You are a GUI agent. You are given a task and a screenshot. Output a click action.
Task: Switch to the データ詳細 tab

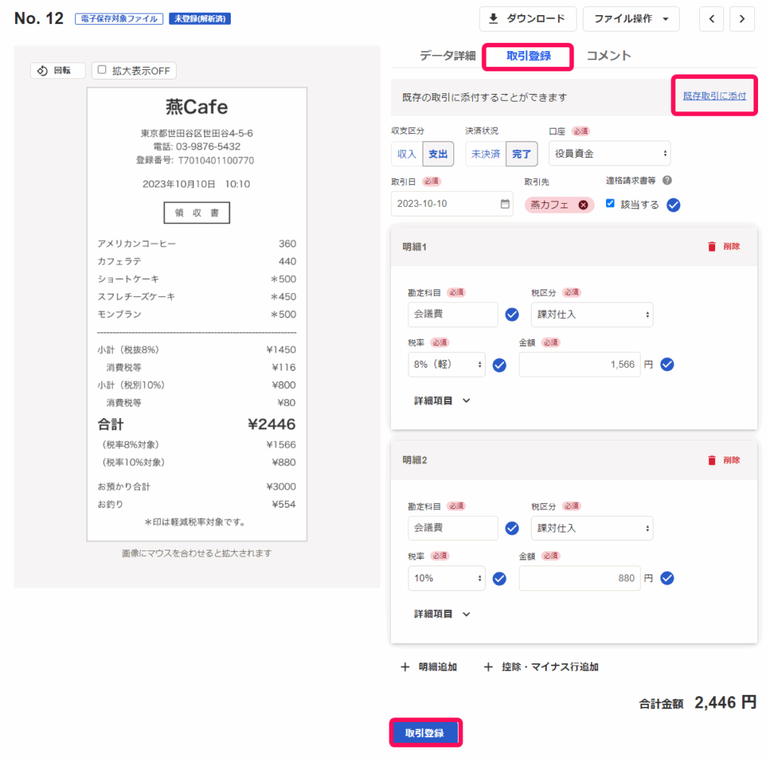pyautogui.click(x=447, y=56)
